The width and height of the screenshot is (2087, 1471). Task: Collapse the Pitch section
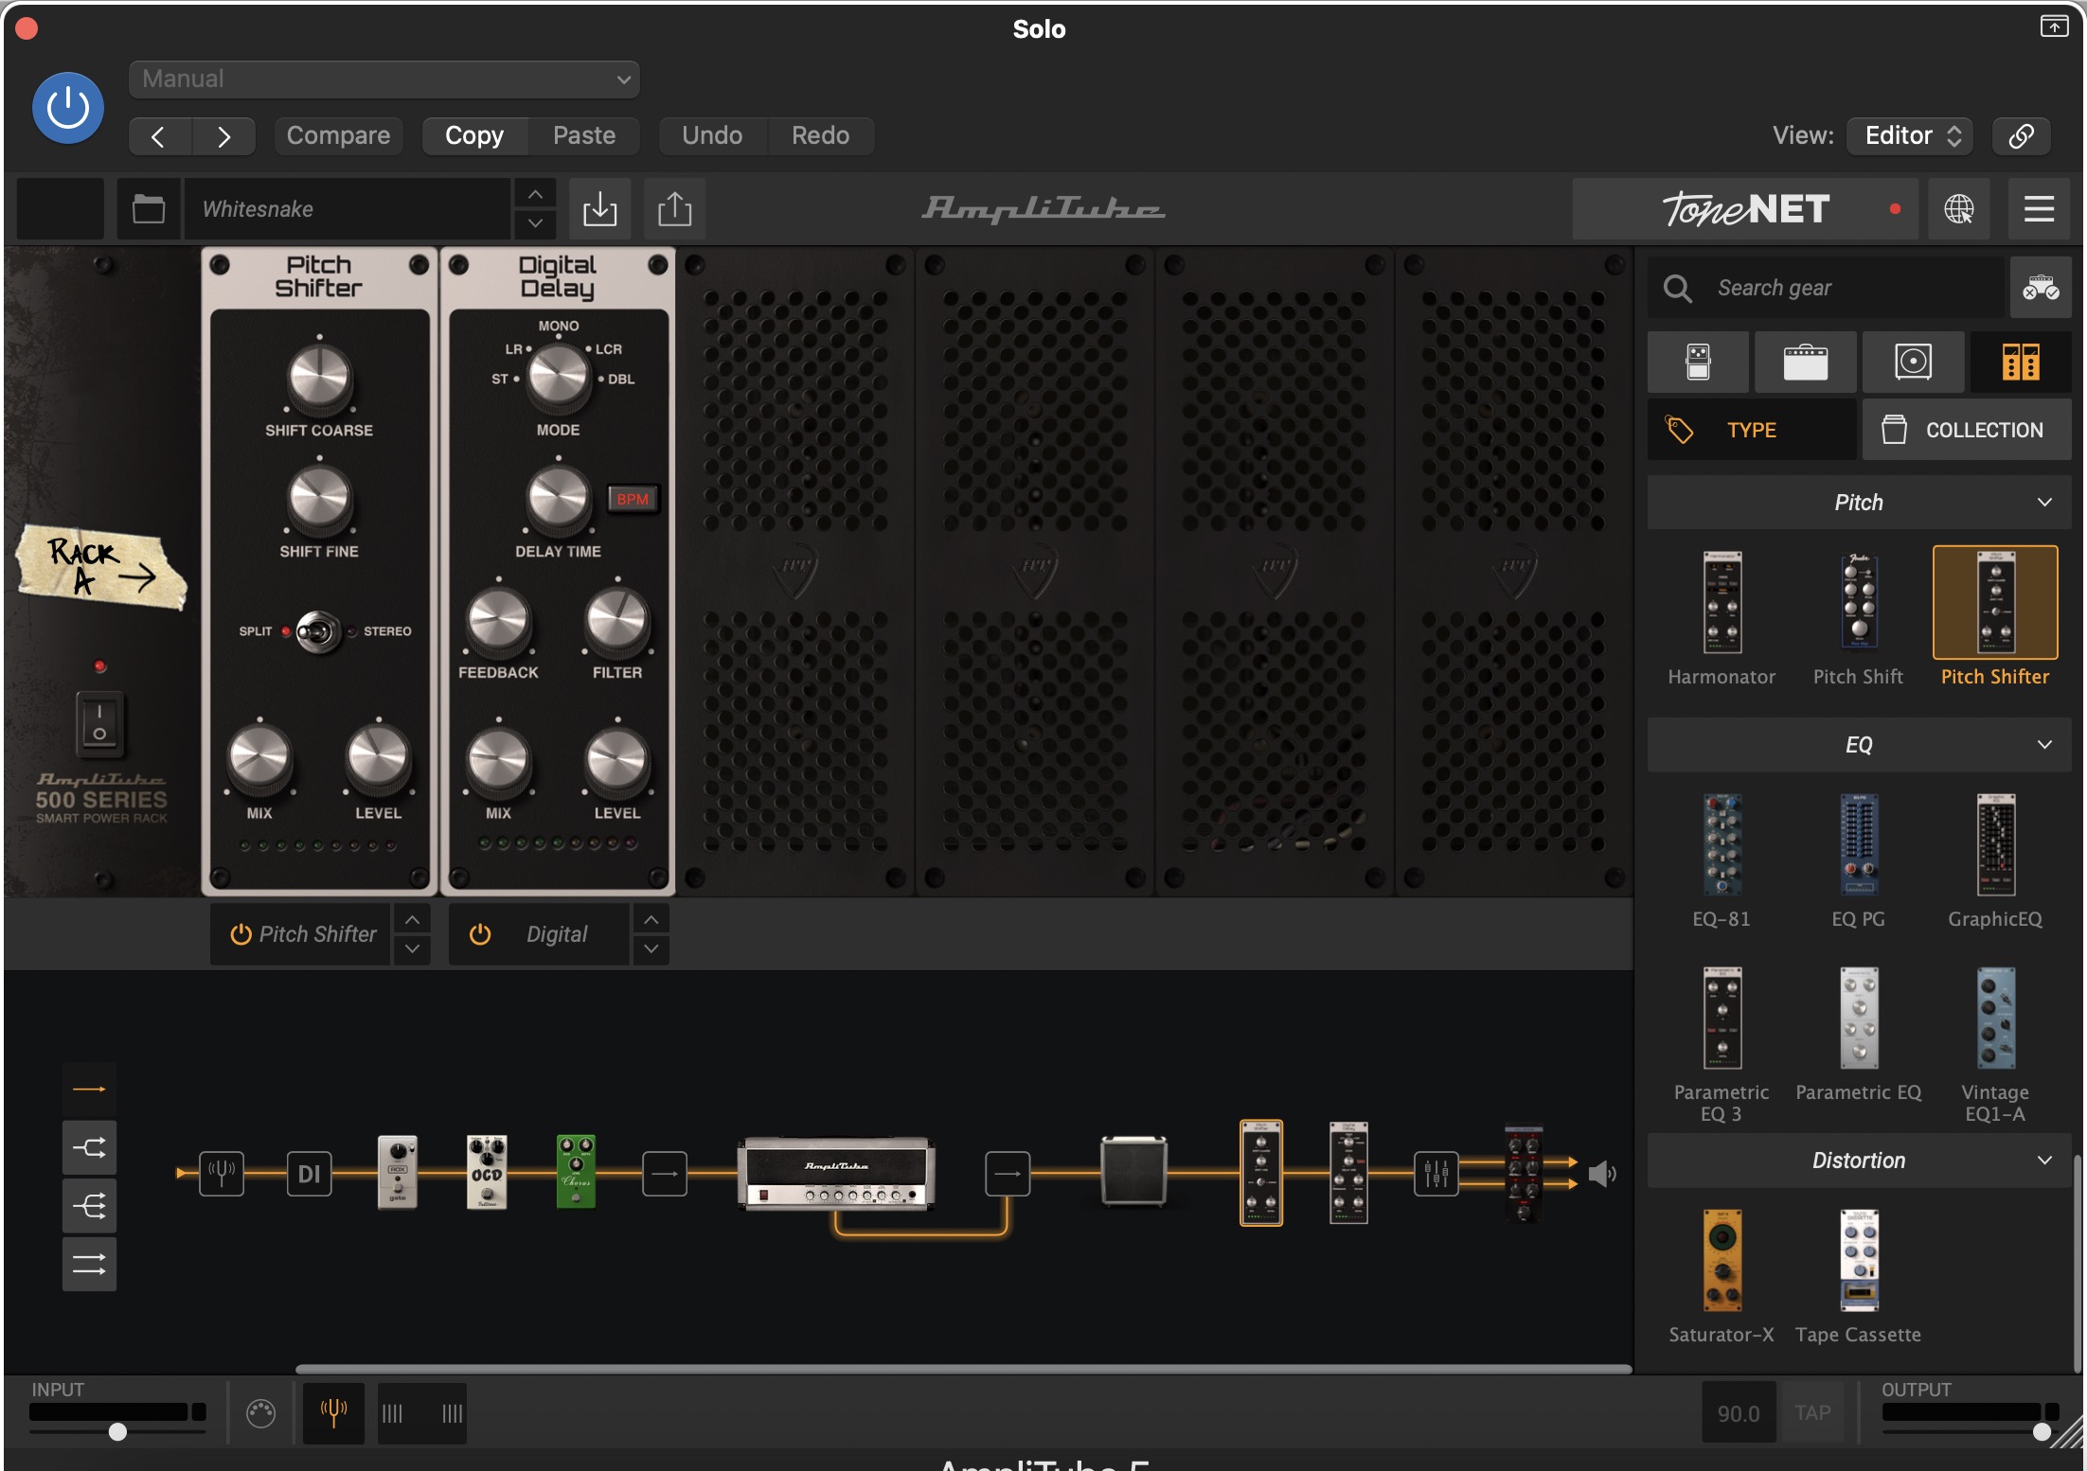(x=1859, y=503)
